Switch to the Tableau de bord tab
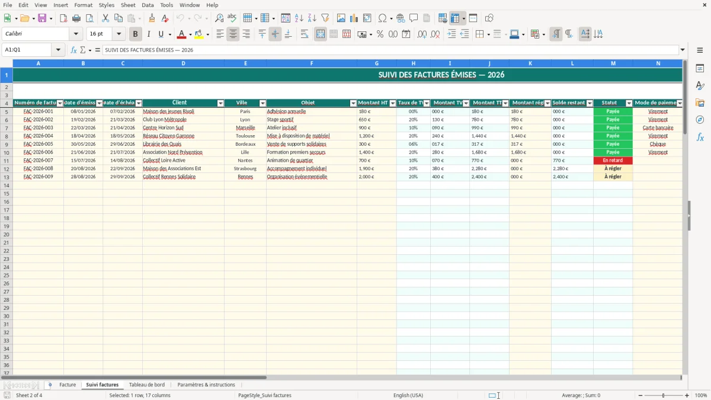Viewport: 711px width, 400px height. [147, 385]
